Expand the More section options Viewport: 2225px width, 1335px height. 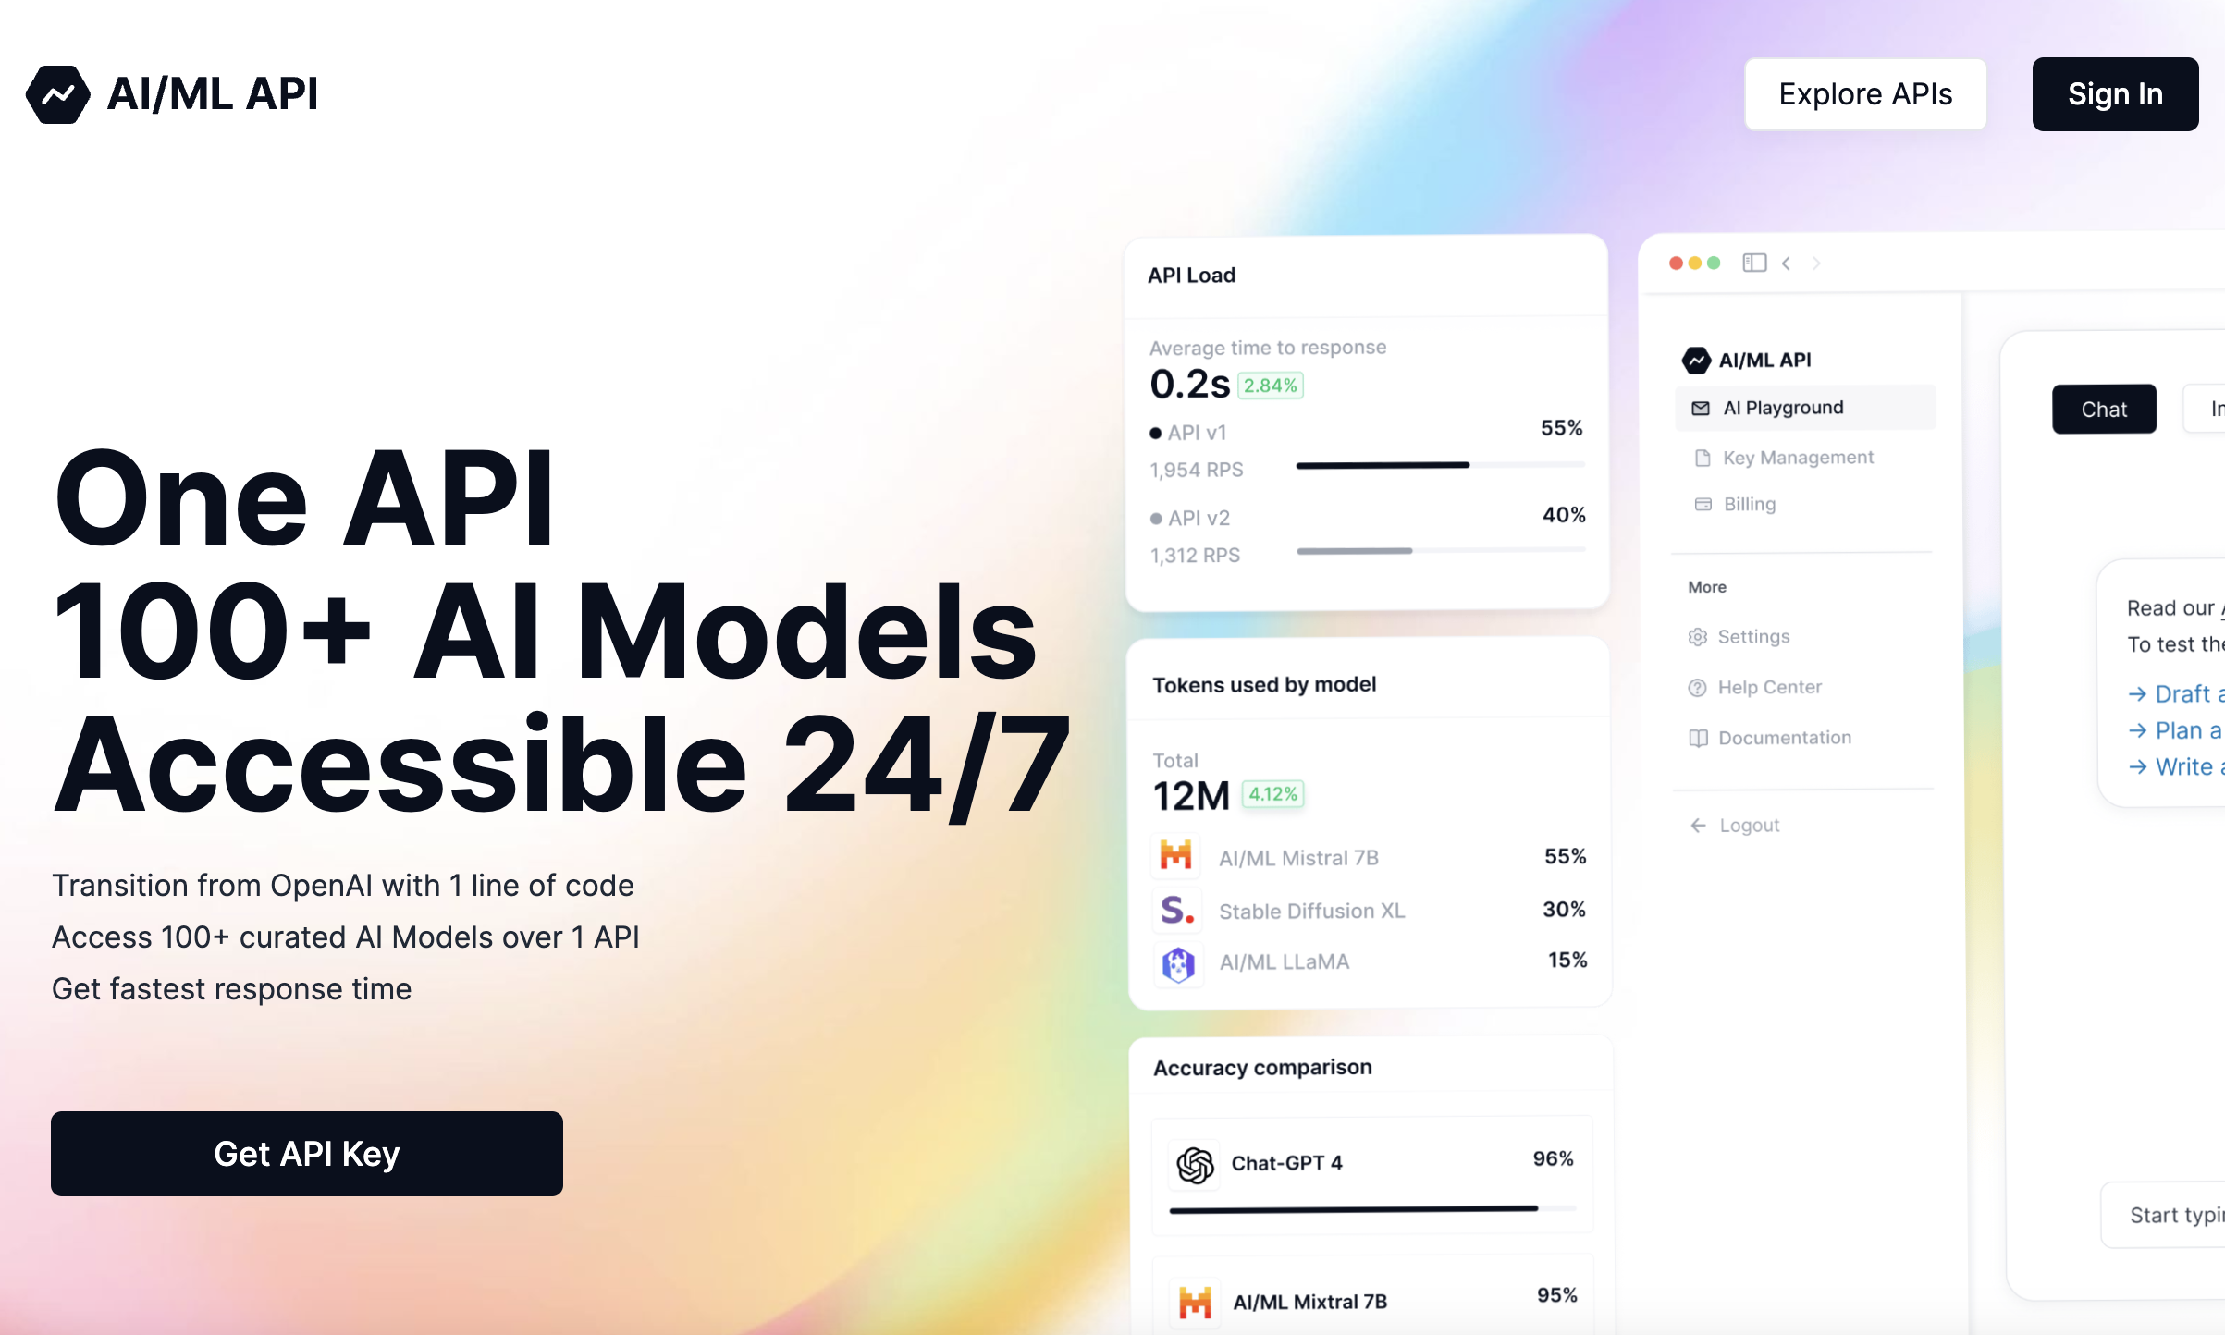pos(1707,586)
